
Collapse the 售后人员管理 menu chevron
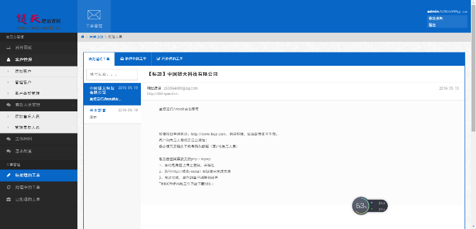pos(72,105)
